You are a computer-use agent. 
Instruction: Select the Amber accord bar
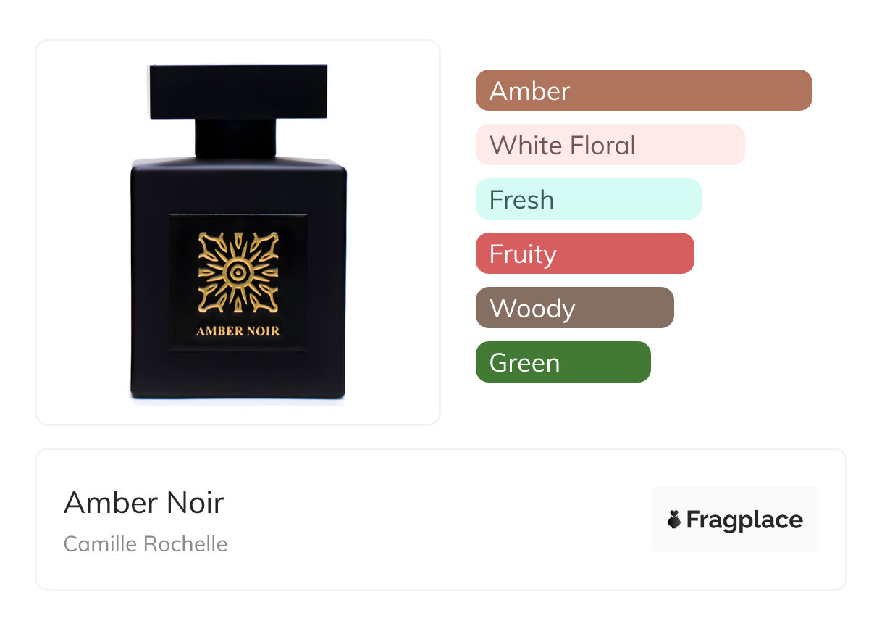644,91
